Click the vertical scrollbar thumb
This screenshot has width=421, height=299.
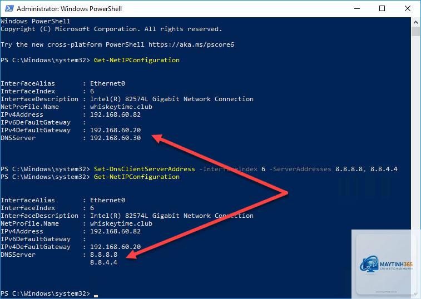(x=415, y=32)
